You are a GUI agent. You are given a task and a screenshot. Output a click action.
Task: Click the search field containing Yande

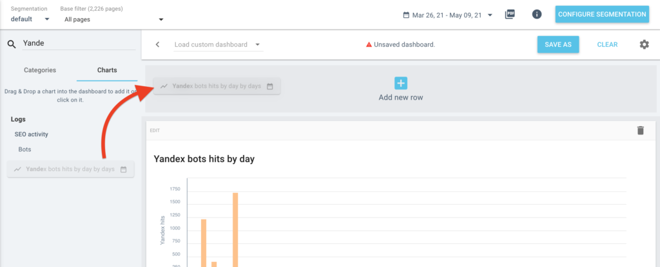pos(79,43)
